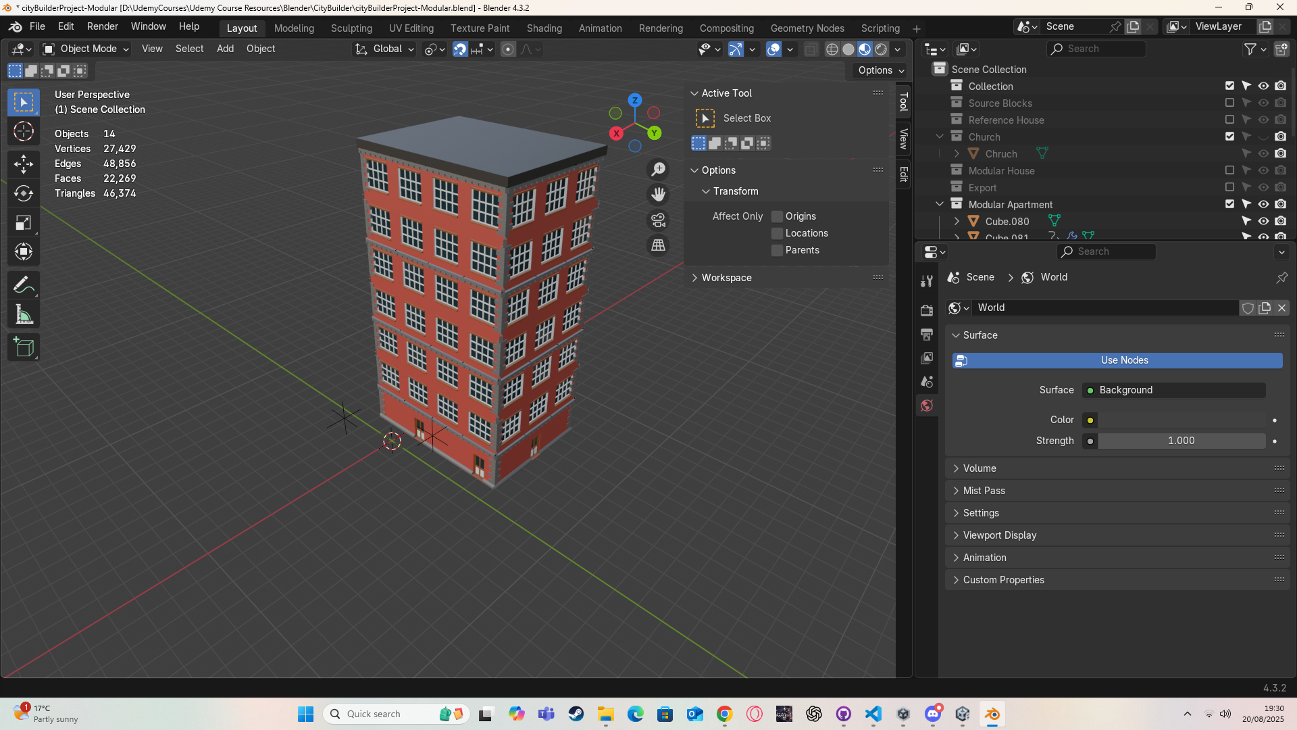The image size is (1297, 730).
Task: Expand the Workspace panel
Action: point(694,278)
